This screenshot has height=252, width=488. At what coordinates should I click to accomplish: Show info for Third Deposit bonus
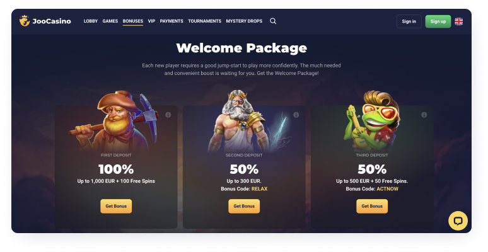pyautogui.click(x=424, y=115)
